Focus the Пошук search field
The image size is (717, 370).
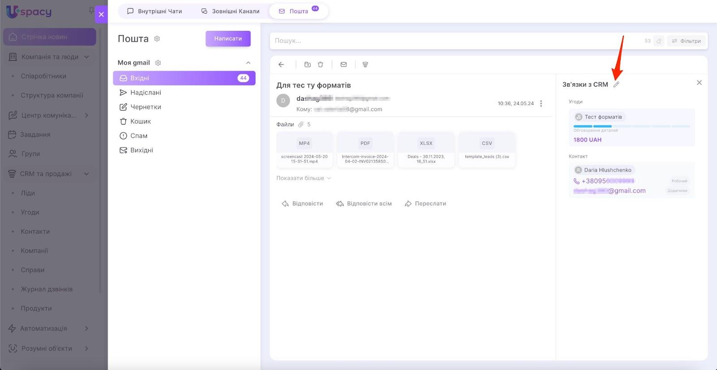pyautogui.click(x=457, y=41)
